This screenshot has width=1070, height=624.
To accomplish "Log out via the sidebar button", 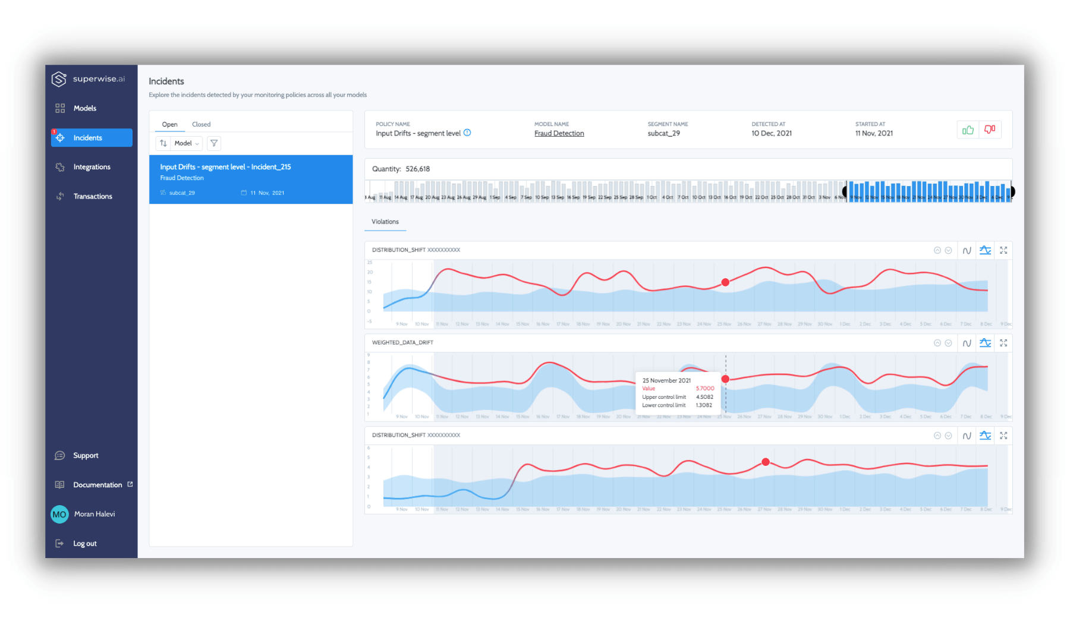I will pos(84,543).
